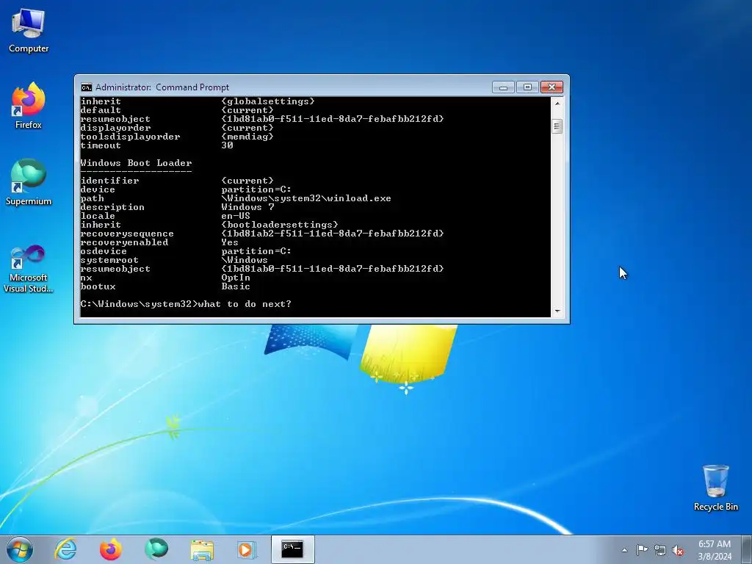
Task: Open the Windows Start menu orb
Action: (19, 549)
